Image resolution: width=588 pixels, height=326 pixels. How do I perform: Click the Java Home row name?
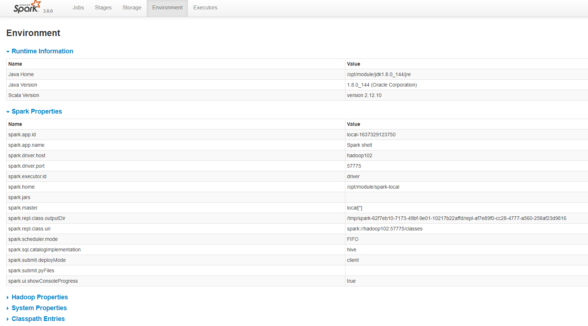point(21,74)
